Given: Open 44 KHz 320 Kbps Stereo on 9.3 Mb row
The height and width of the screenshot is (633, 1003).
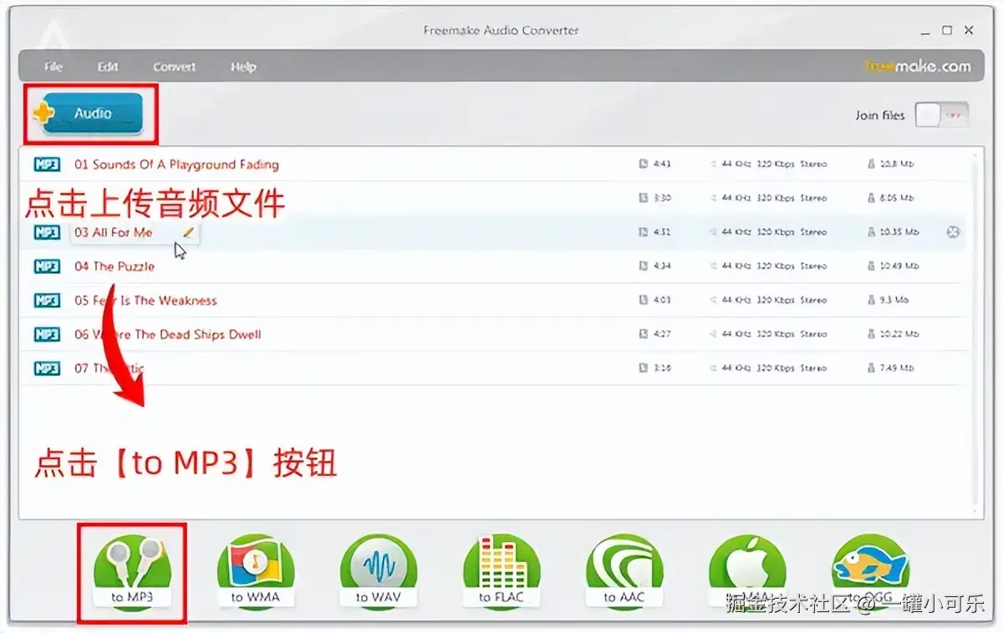Looking at the screenshot, I should [x=774, y=301].
